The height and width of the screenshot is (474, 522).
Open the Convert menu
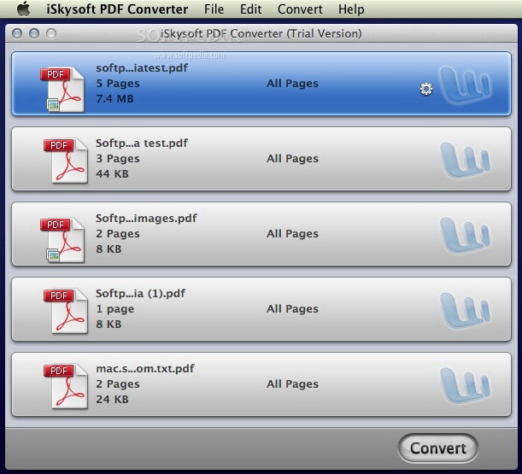click(x=300, y=9)
